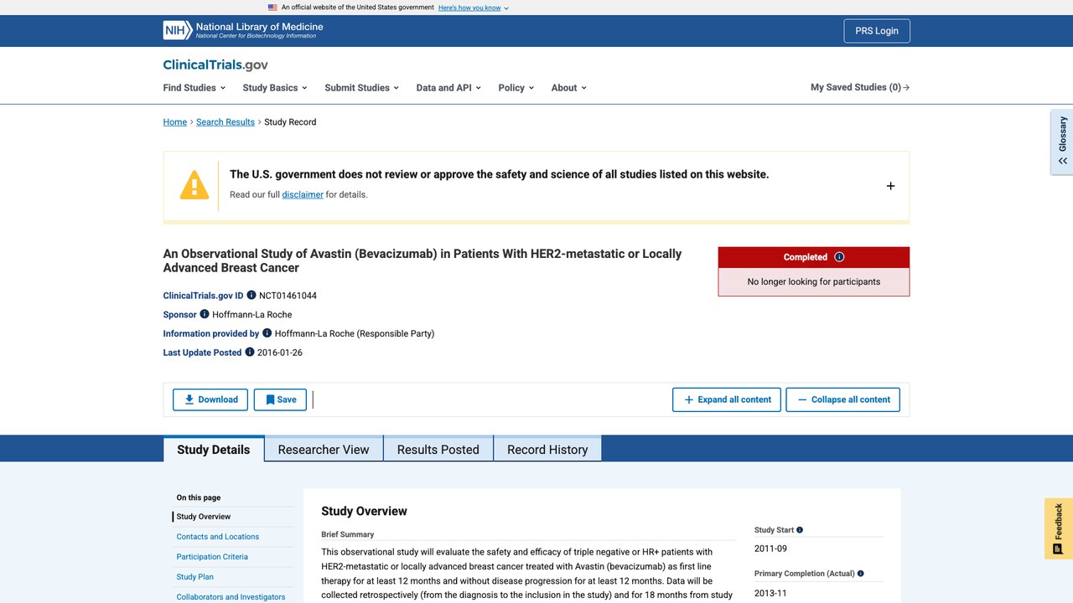Click the info icon next to ClinicalTrials.gov ID
Image resolution: width=1073 pixels, height=603 pixels.
(x=251, y=296)
